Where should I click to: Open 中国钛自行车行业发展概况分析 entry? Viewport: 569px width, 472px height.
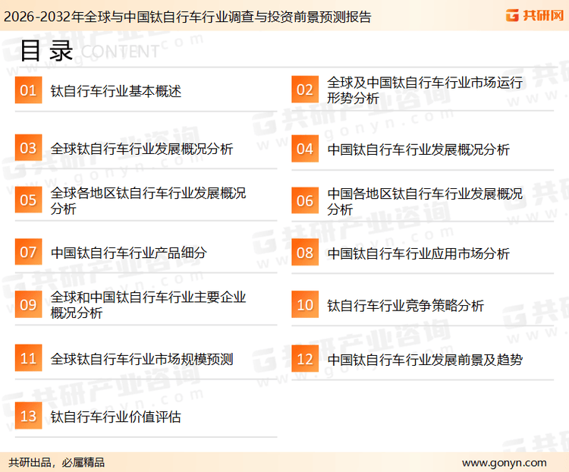[x=418, y=149]
